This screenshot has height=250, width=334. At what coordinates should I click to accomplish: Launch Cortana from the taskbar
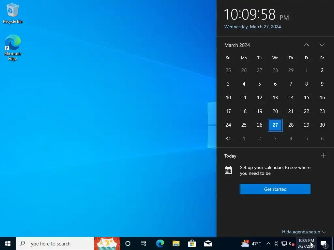pyautogui.click(x=128, y=243)
